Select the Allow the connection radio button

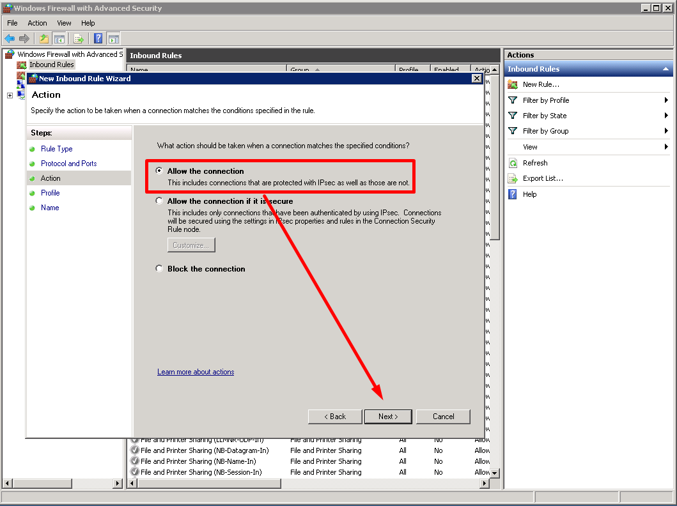(x=159, y=169)
